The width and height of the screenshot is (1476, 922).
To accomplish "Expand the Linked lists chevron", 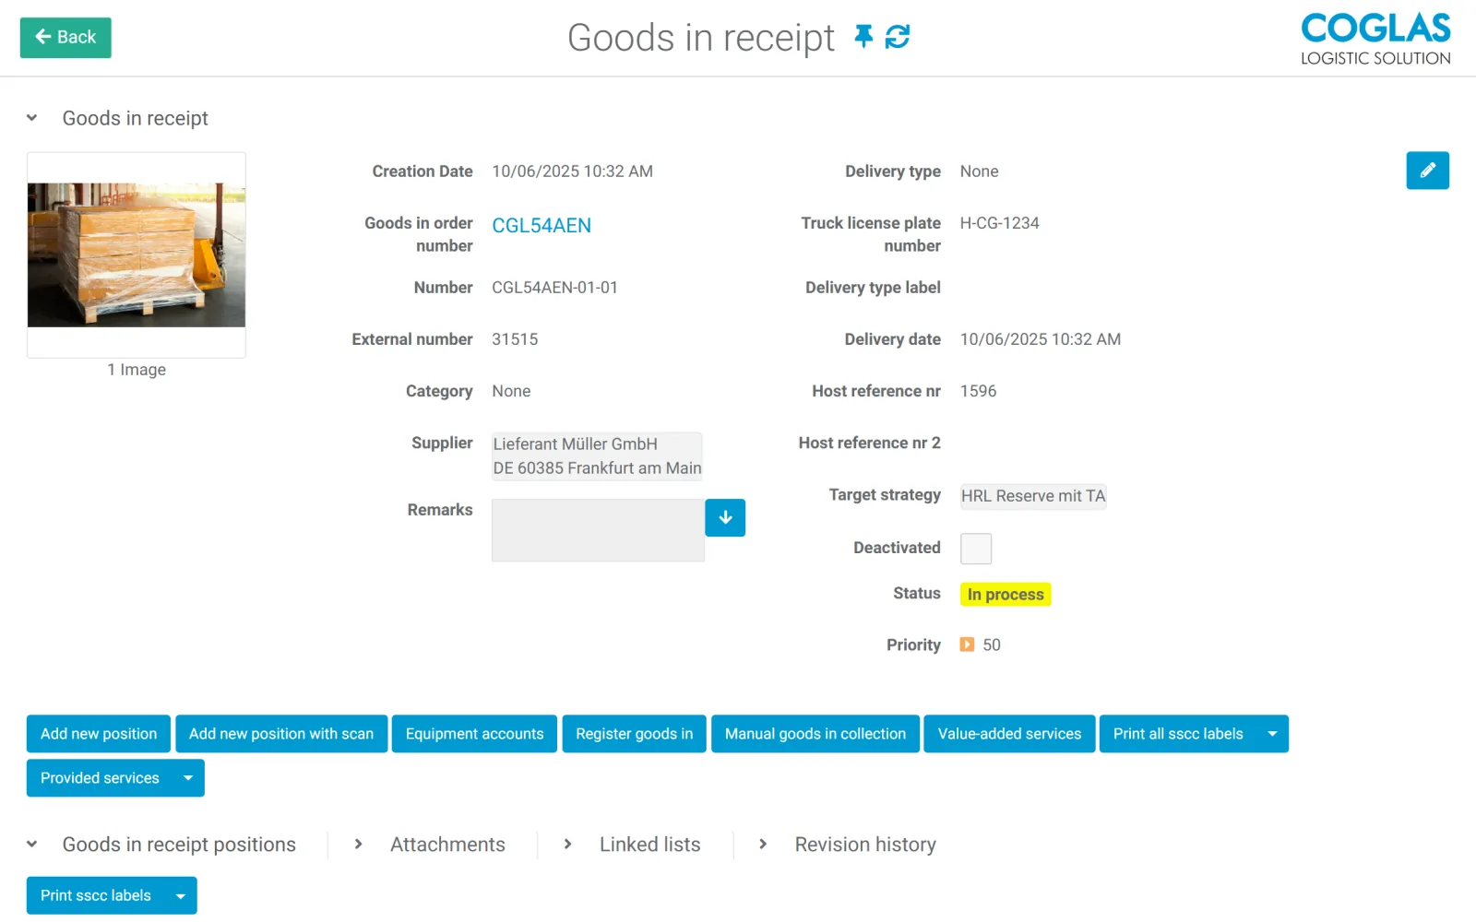I will coord(568,845).
